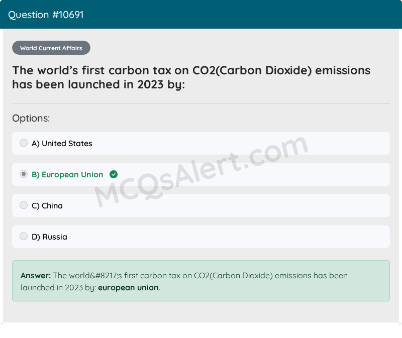Viewport: 402px width, 338px height.
Task: Click the "D) Russia" option text
Action: [49, 237]
